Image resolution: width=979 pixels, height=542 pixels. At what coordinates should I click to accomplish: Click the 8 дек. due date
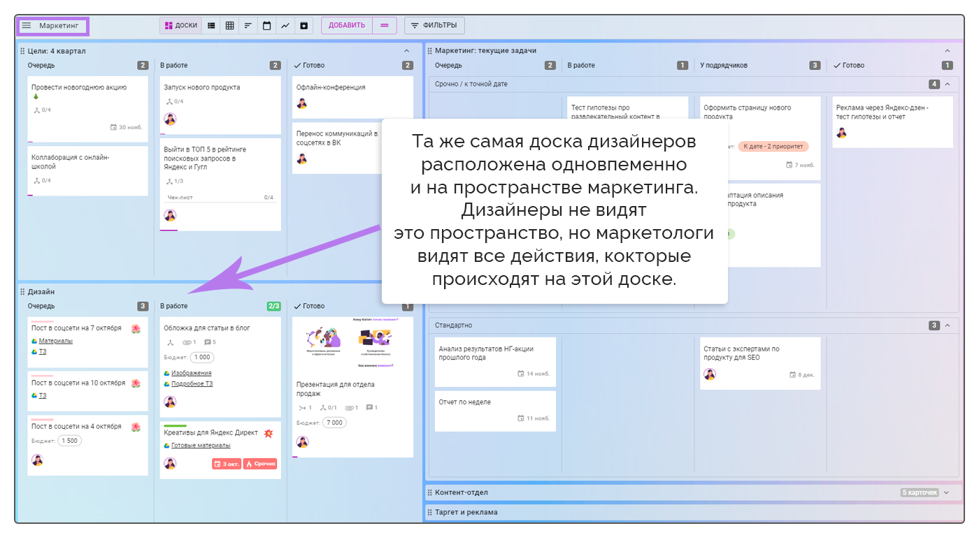pos(801,375)
